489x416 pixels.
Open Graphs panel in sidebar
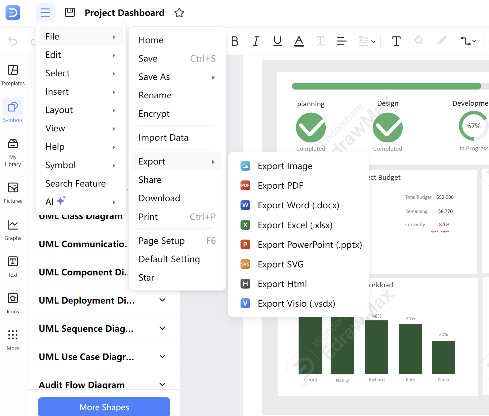pyautogui.click(x=13, y=230)
